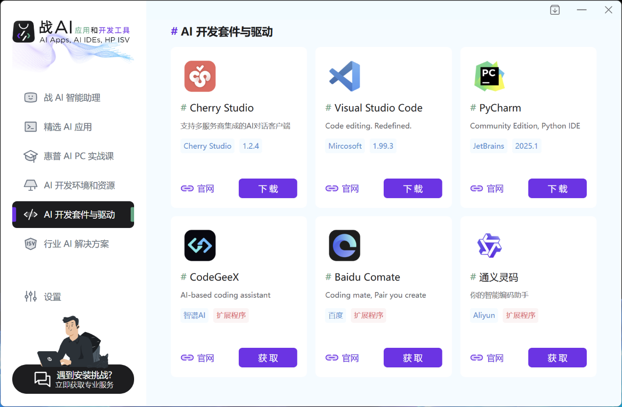Open the 设置 settings icon in sidebar
This screenshot has height=407, width=622.
(x=30, y=296)
